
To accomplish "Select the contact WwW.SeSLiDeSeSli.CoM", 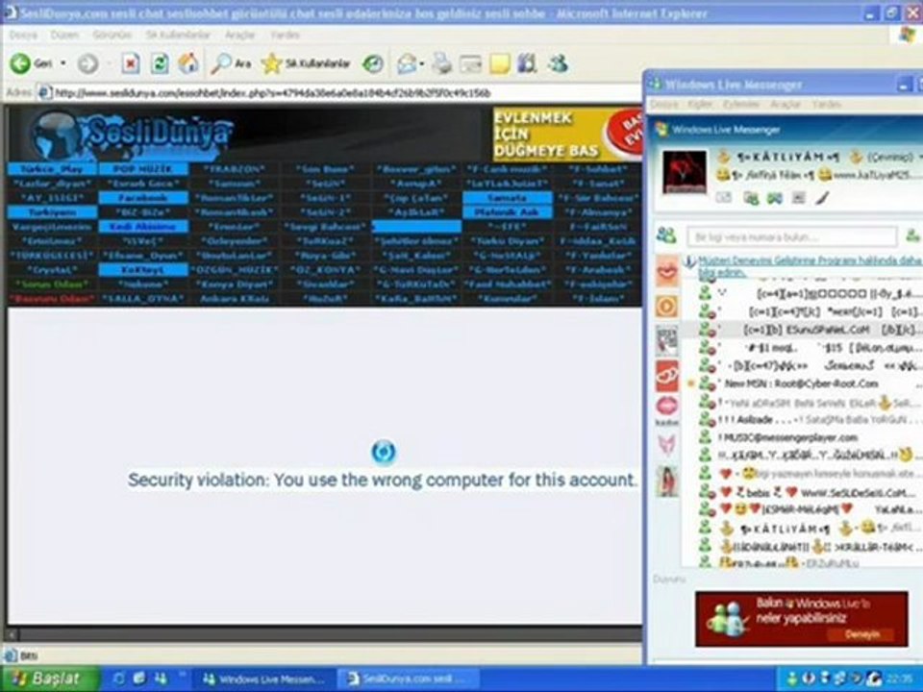I will (x=810, y=492).
